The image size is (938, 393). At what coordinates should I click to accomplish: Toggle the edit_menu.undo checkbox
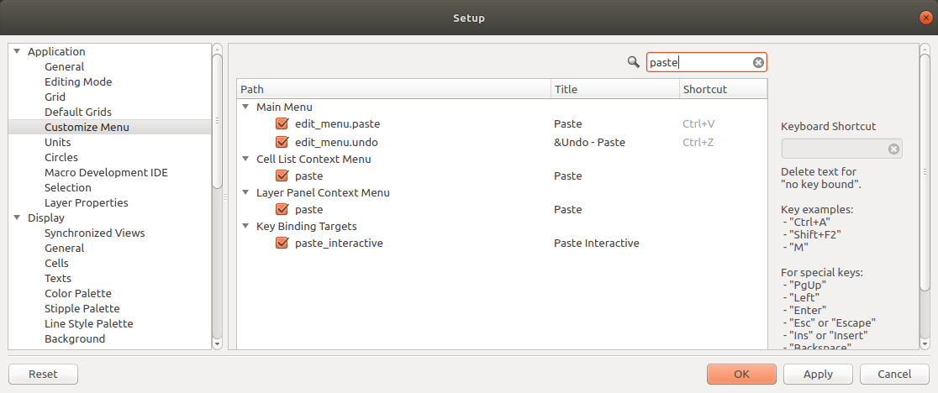282,142
